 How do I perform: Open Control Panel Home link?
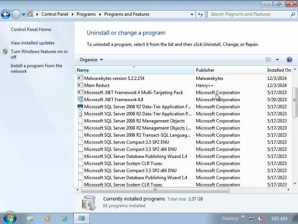[31, 29]
